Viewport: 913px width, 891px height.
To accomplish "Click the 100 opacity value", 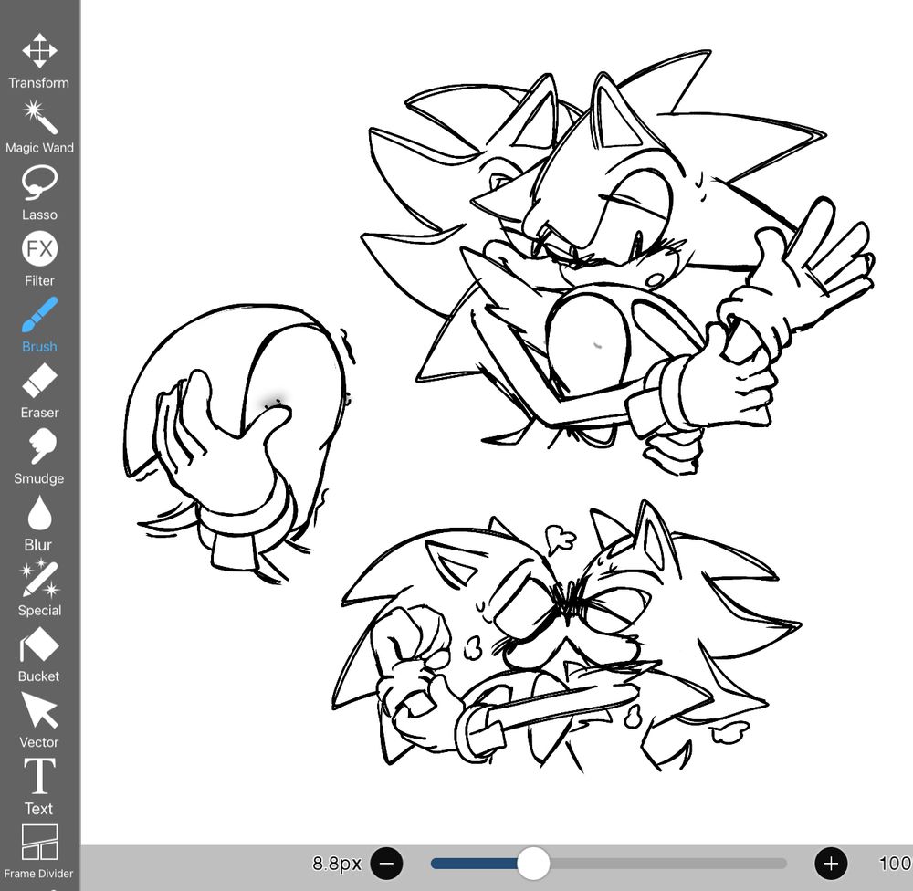I will (895, 863).
